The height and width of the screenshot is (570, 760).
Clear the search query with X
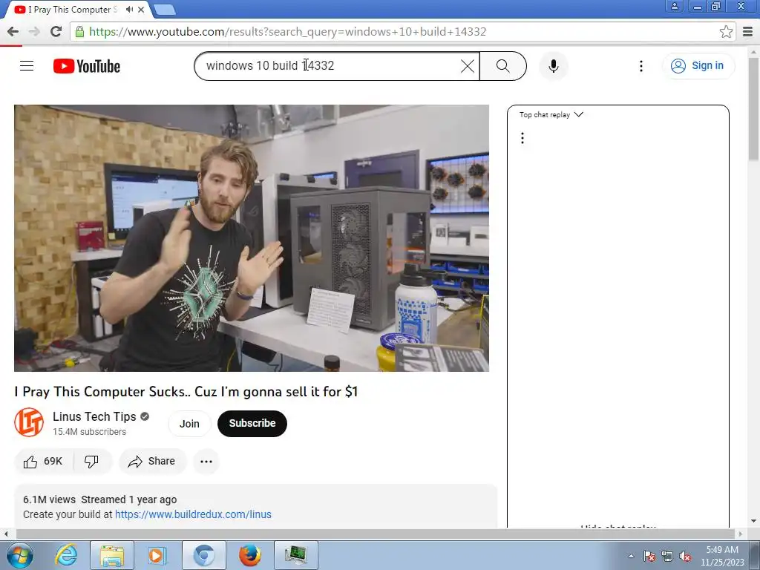(x=468, y=66)
